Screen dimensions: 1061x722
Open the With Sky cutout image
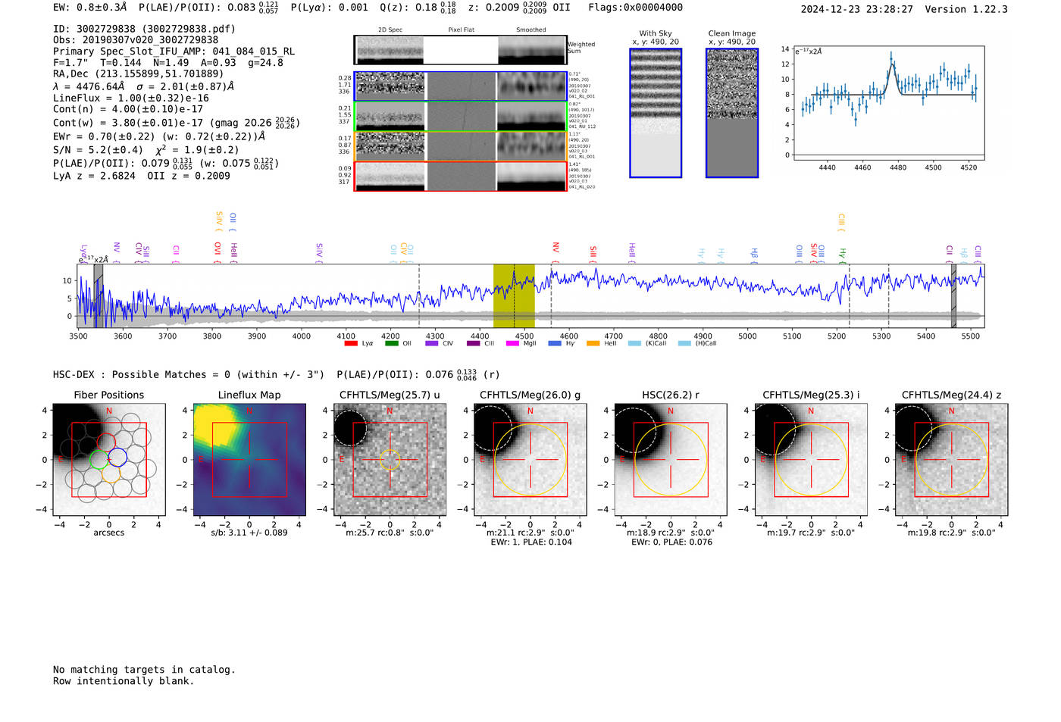click(x=656, y=113)
